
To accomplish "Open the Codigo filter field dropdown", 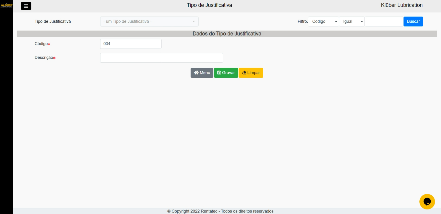I will (323, 21).
